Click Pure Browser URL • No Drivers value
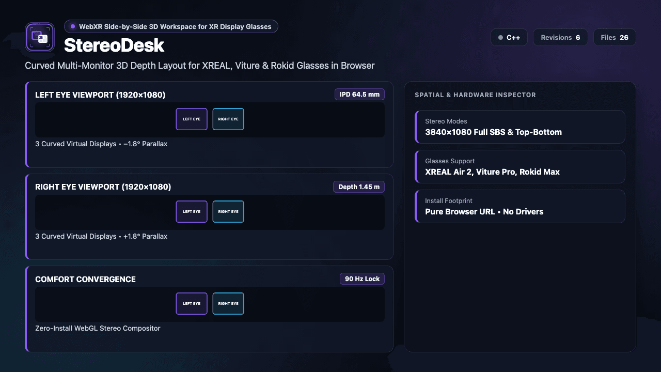Image resolution: width=661 pixels, height=372 pixels. (x=484, y=212)
